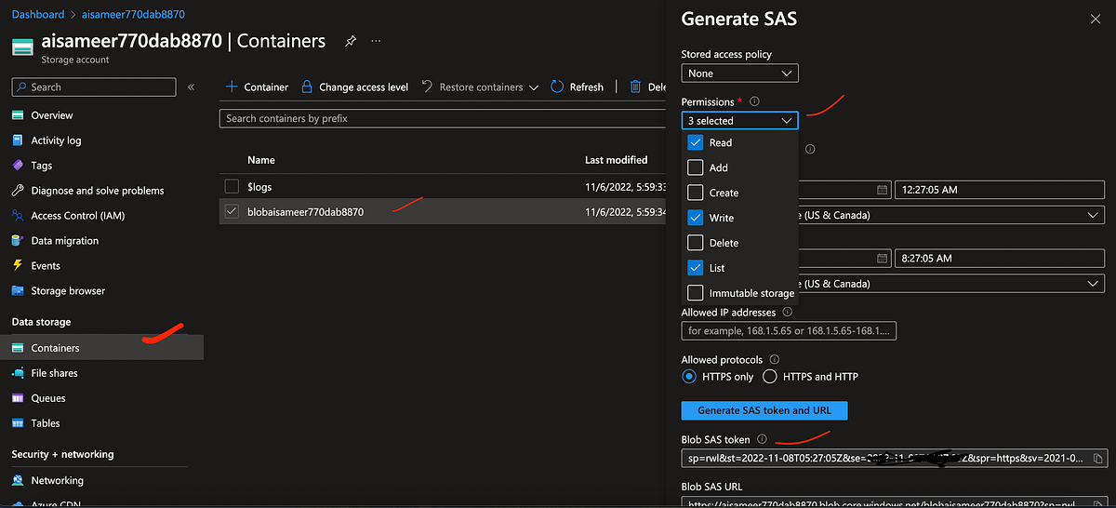
Task: Check the Add permission checkbox
Action: click(x=695, y=167)
